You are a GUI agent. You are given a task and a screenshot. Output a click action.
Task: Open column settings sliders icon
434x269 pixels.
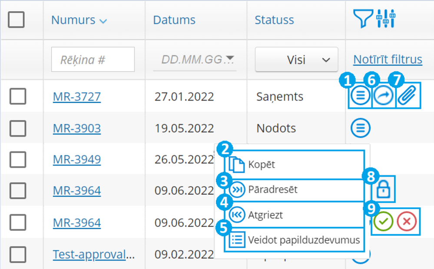(x=385, y=19)
